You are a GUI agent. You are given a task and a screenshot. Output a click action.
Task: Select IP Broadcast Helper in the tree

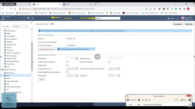click(12, 81)
